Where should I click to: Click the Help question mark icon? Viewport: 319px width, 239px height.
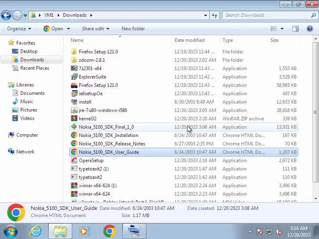pos(310,29)
